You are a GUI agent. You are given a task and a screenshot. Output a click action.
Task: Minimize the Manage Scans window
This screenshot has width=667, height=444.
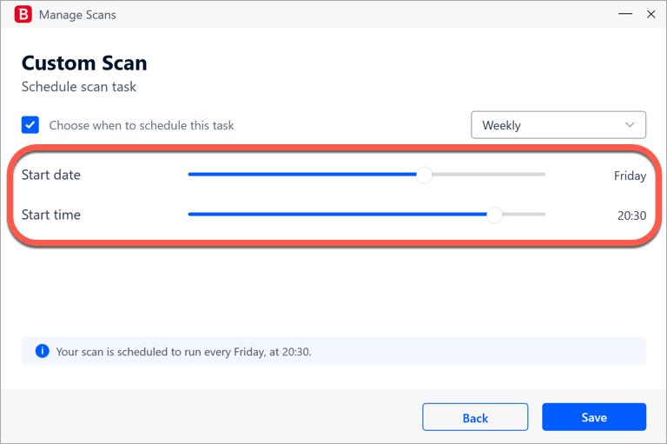tap(625, 14)
